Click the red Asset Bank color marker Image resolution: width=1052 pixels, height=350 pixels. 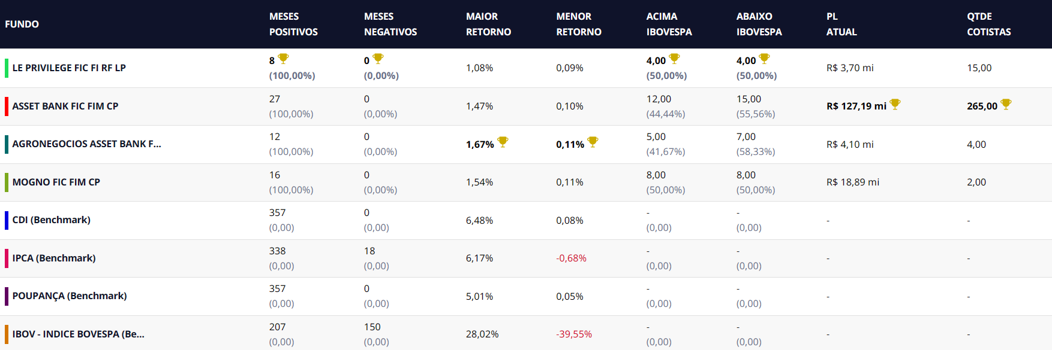coord(7,106)
